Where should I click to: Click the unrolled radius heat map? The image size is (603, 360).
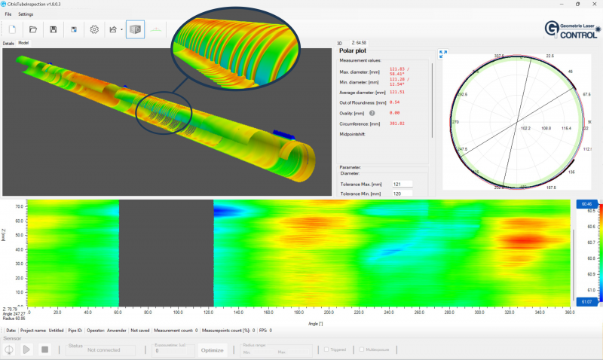[298, 253]
